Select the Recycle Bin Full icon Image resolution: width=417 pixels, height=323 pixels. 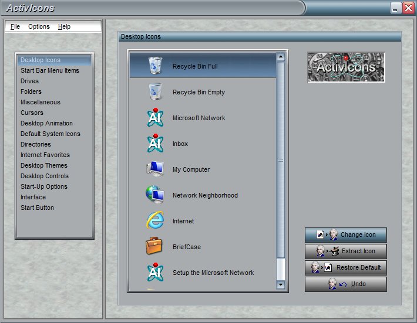pyautogui.click(x=155, y=66)
